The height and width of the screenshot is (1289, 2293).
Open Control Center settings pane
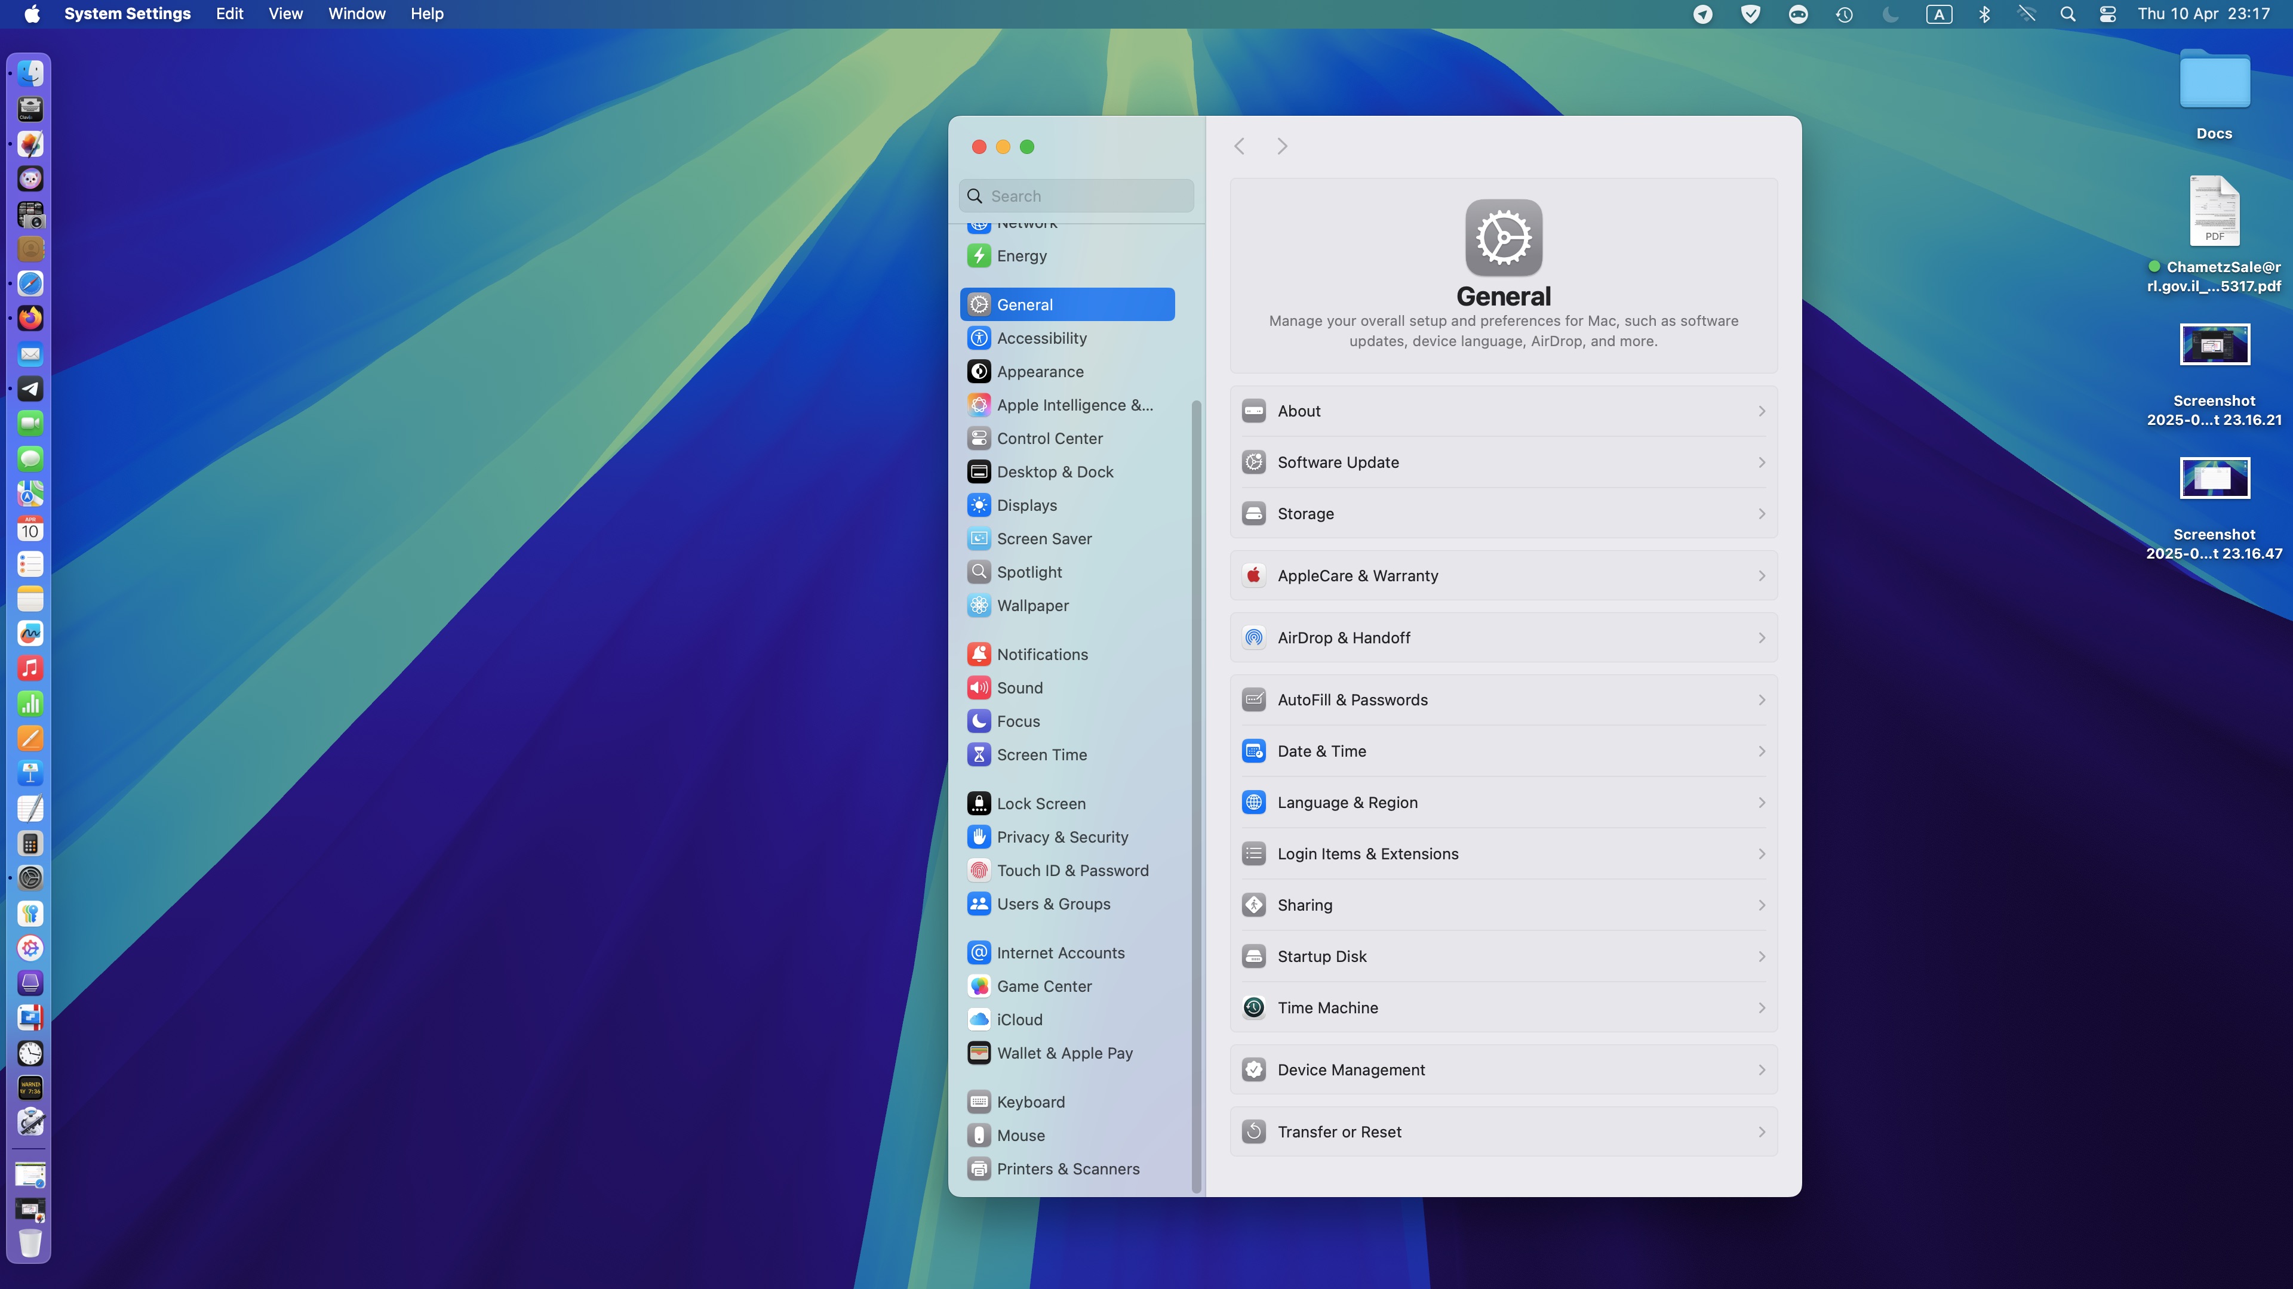(1049, 439)
